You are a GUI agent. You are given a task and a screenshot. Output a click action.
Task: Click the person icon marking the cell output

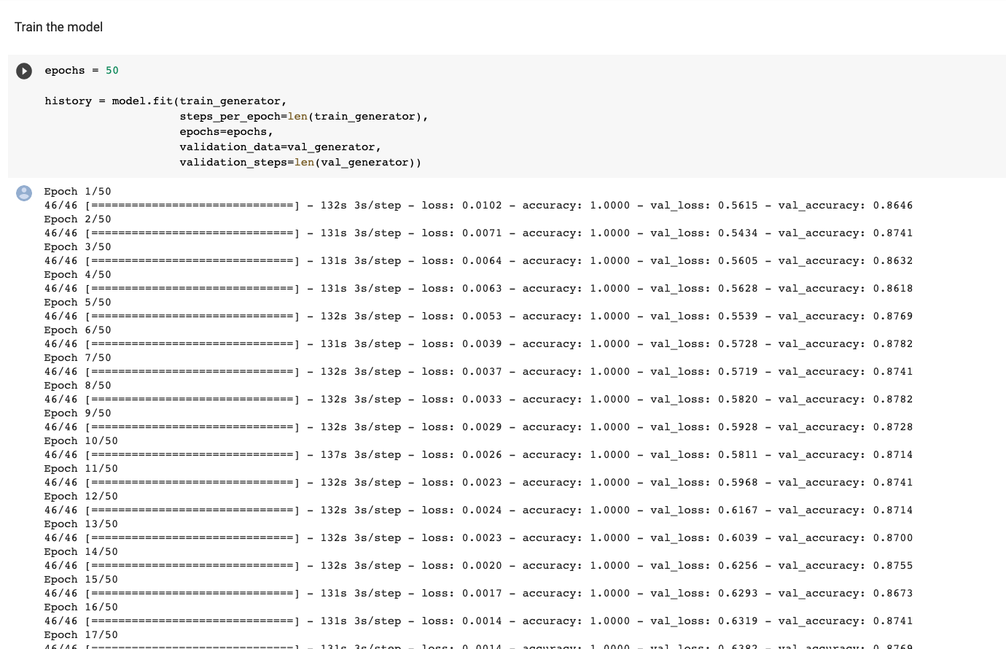24,193
